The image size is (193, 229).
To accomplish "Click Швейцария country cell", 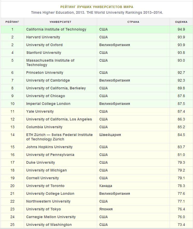I will point(110,135).
